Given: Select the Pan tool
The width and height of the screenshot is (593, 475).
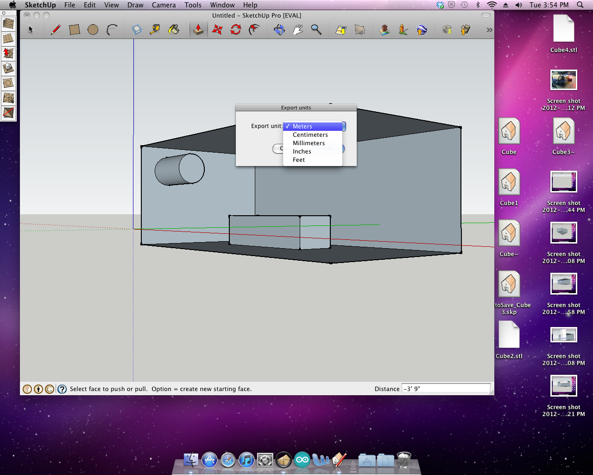Looking at the screenshot, I should point(298,29).
